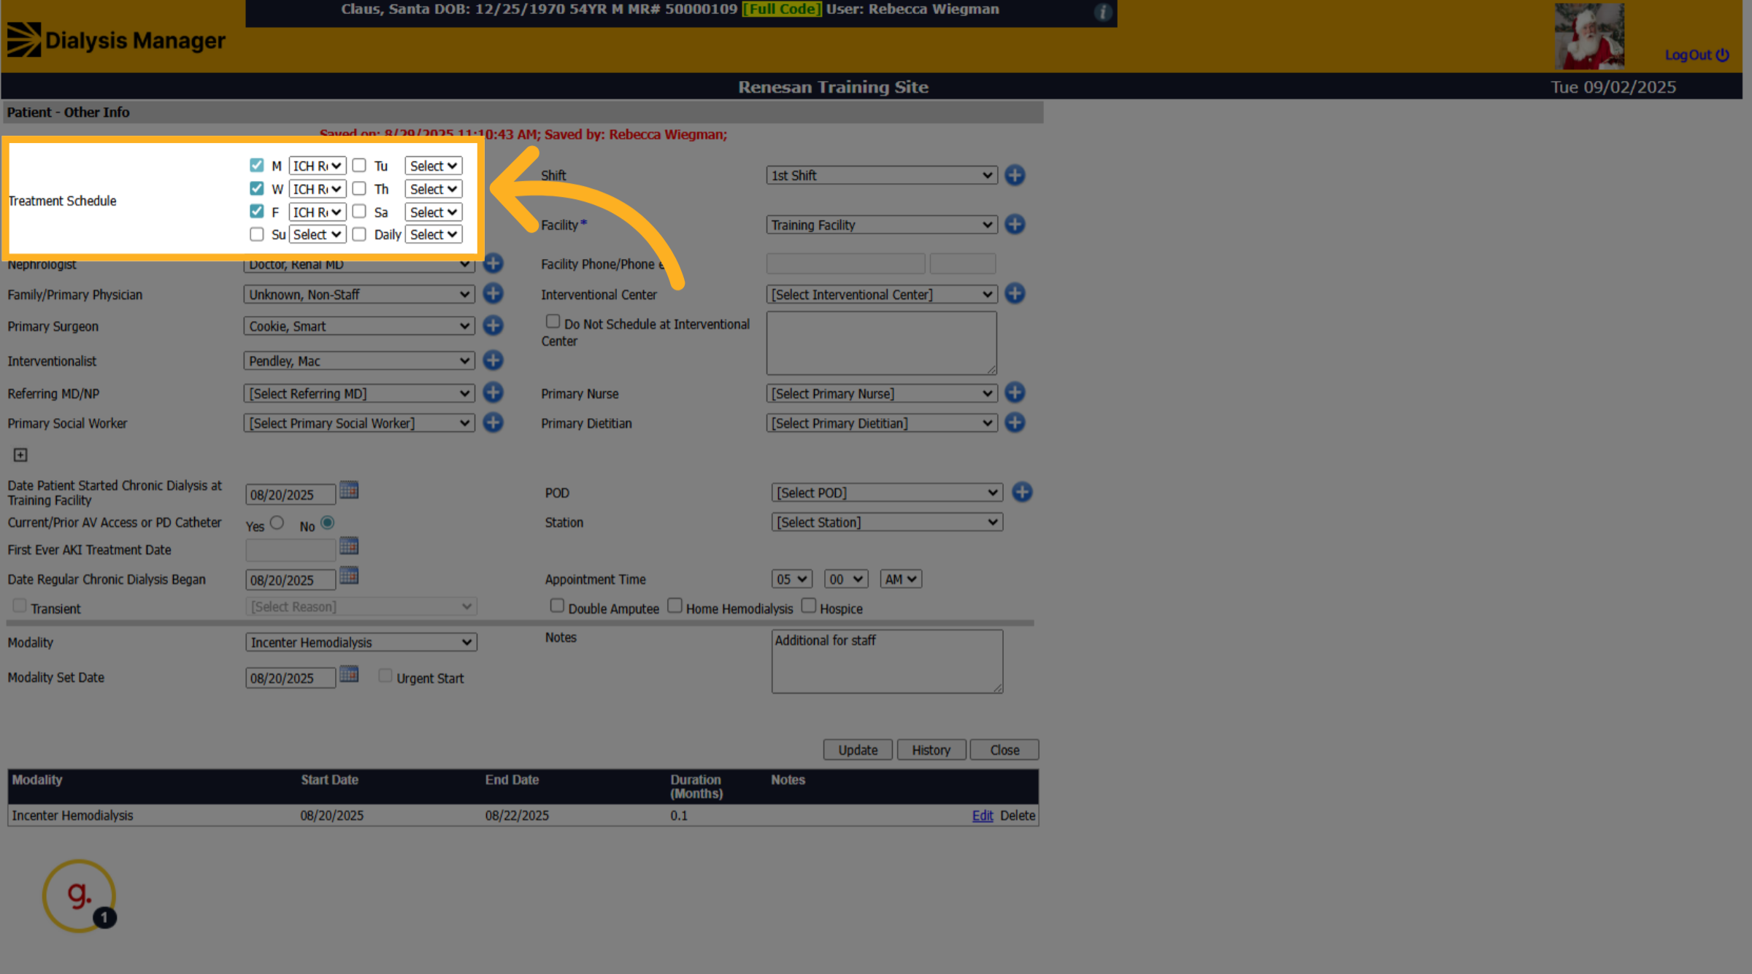Click plus icon next to Interventional Center

pos(1015,293)
